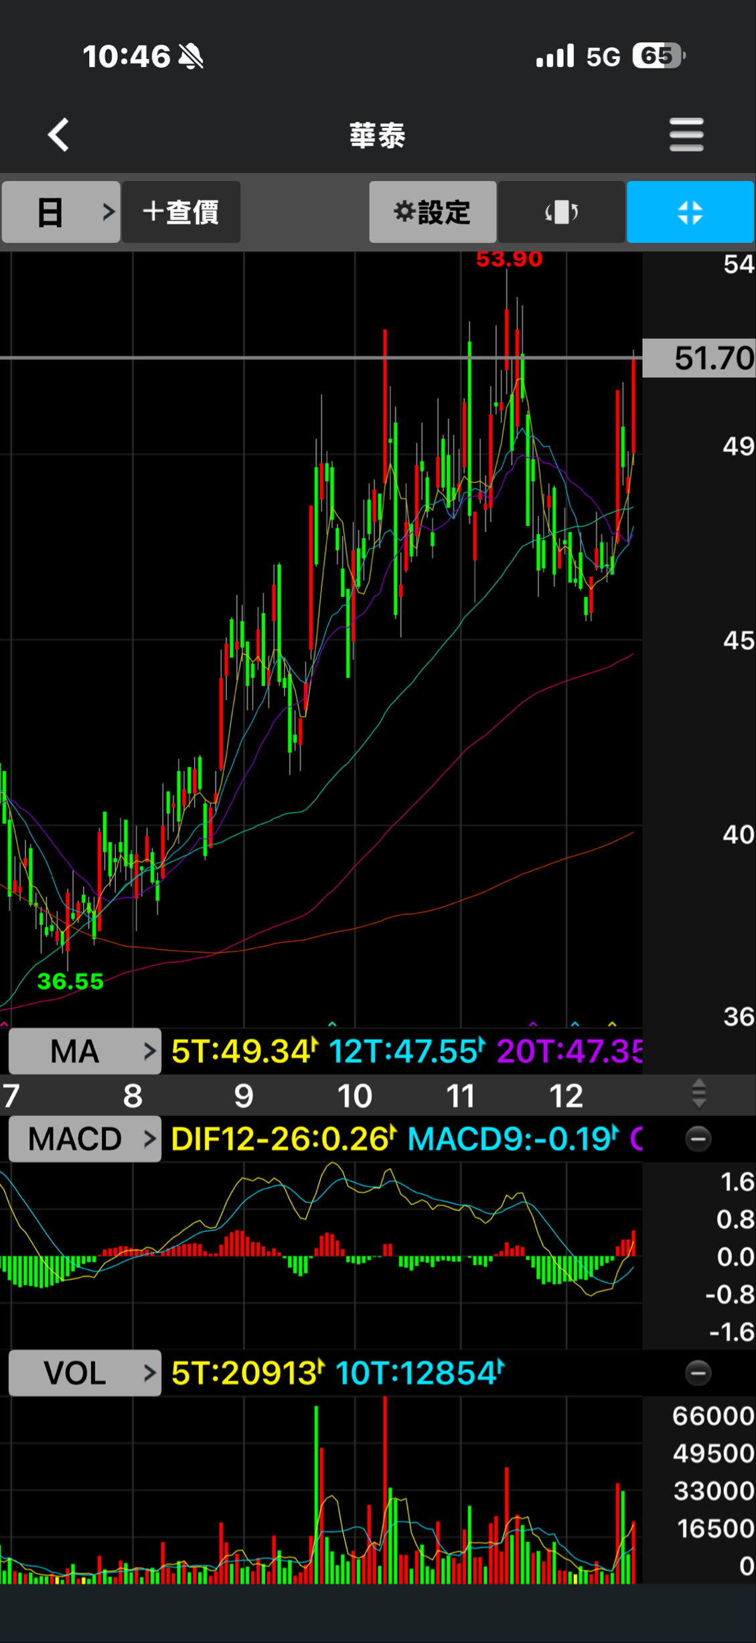Tap the 5T:49.34 moving average value

coord(244,1051)
